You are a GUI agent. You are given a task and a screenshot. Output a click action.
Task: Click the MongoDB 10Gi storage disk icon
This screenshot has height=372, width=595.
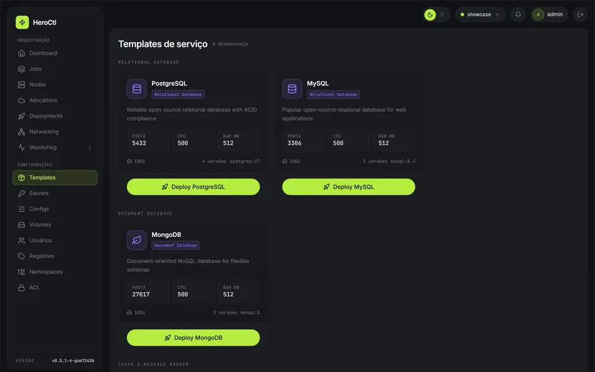tap(130, 312)
